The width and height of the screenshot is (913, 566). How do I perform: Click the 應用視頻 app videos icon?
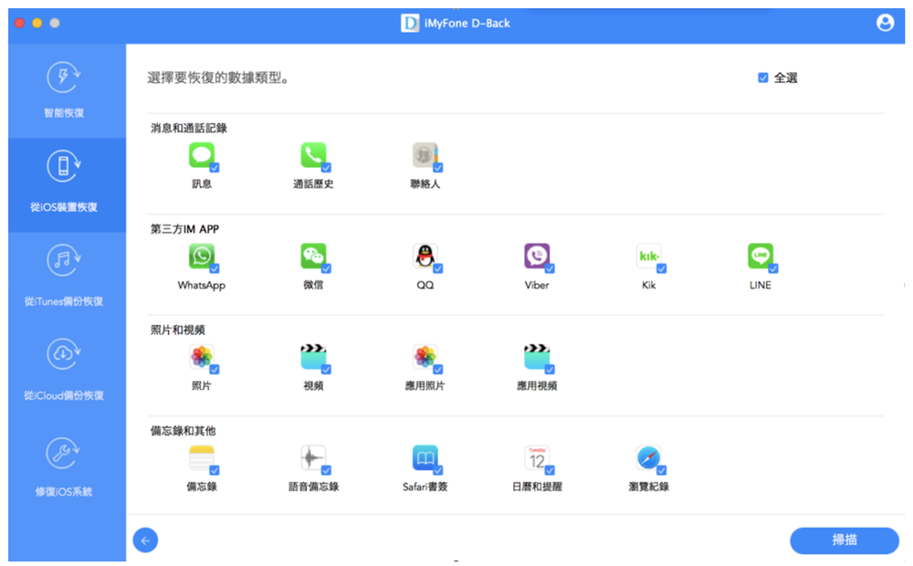[x=537, y=357]
